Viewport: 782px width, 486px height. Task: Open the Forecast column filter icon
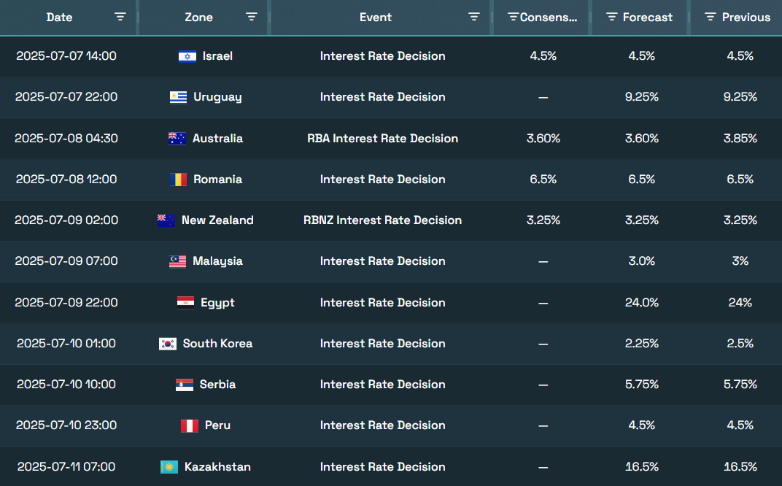[x=611, y=17]
